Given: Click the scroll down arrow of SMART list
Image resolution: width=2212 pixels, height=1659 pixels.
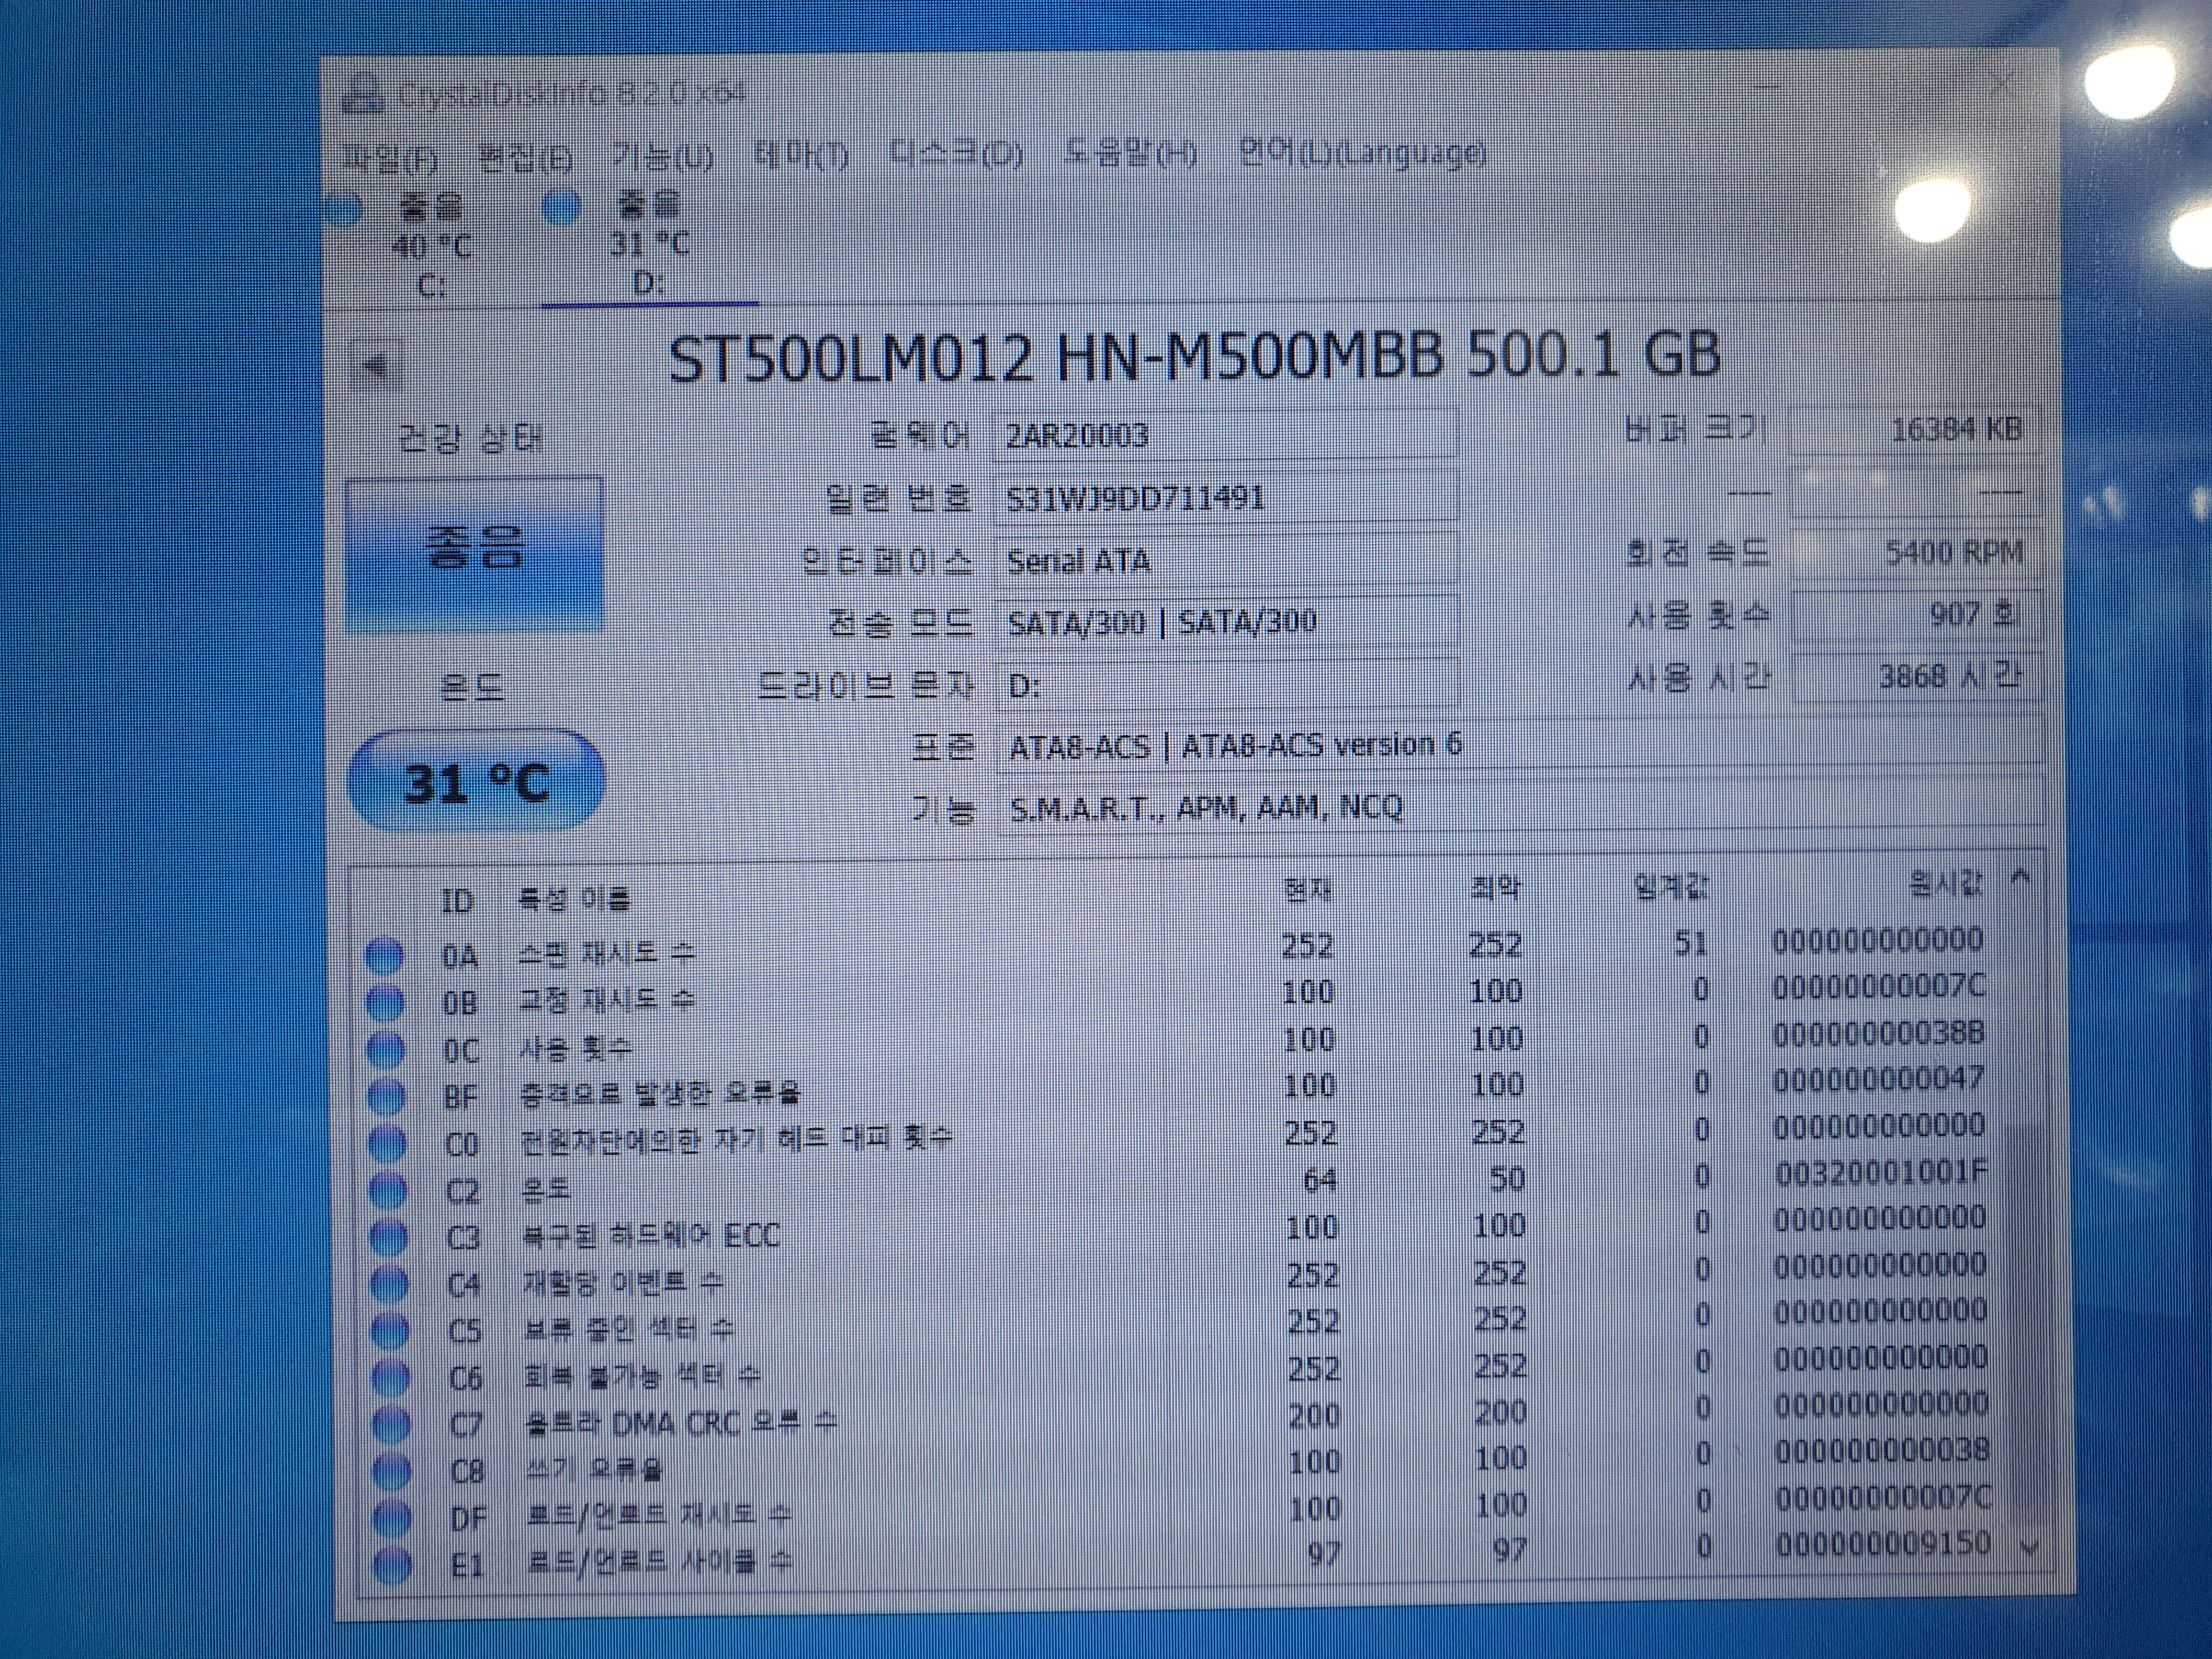Looking at the screenshot, I should [x=2029, y=1548].
